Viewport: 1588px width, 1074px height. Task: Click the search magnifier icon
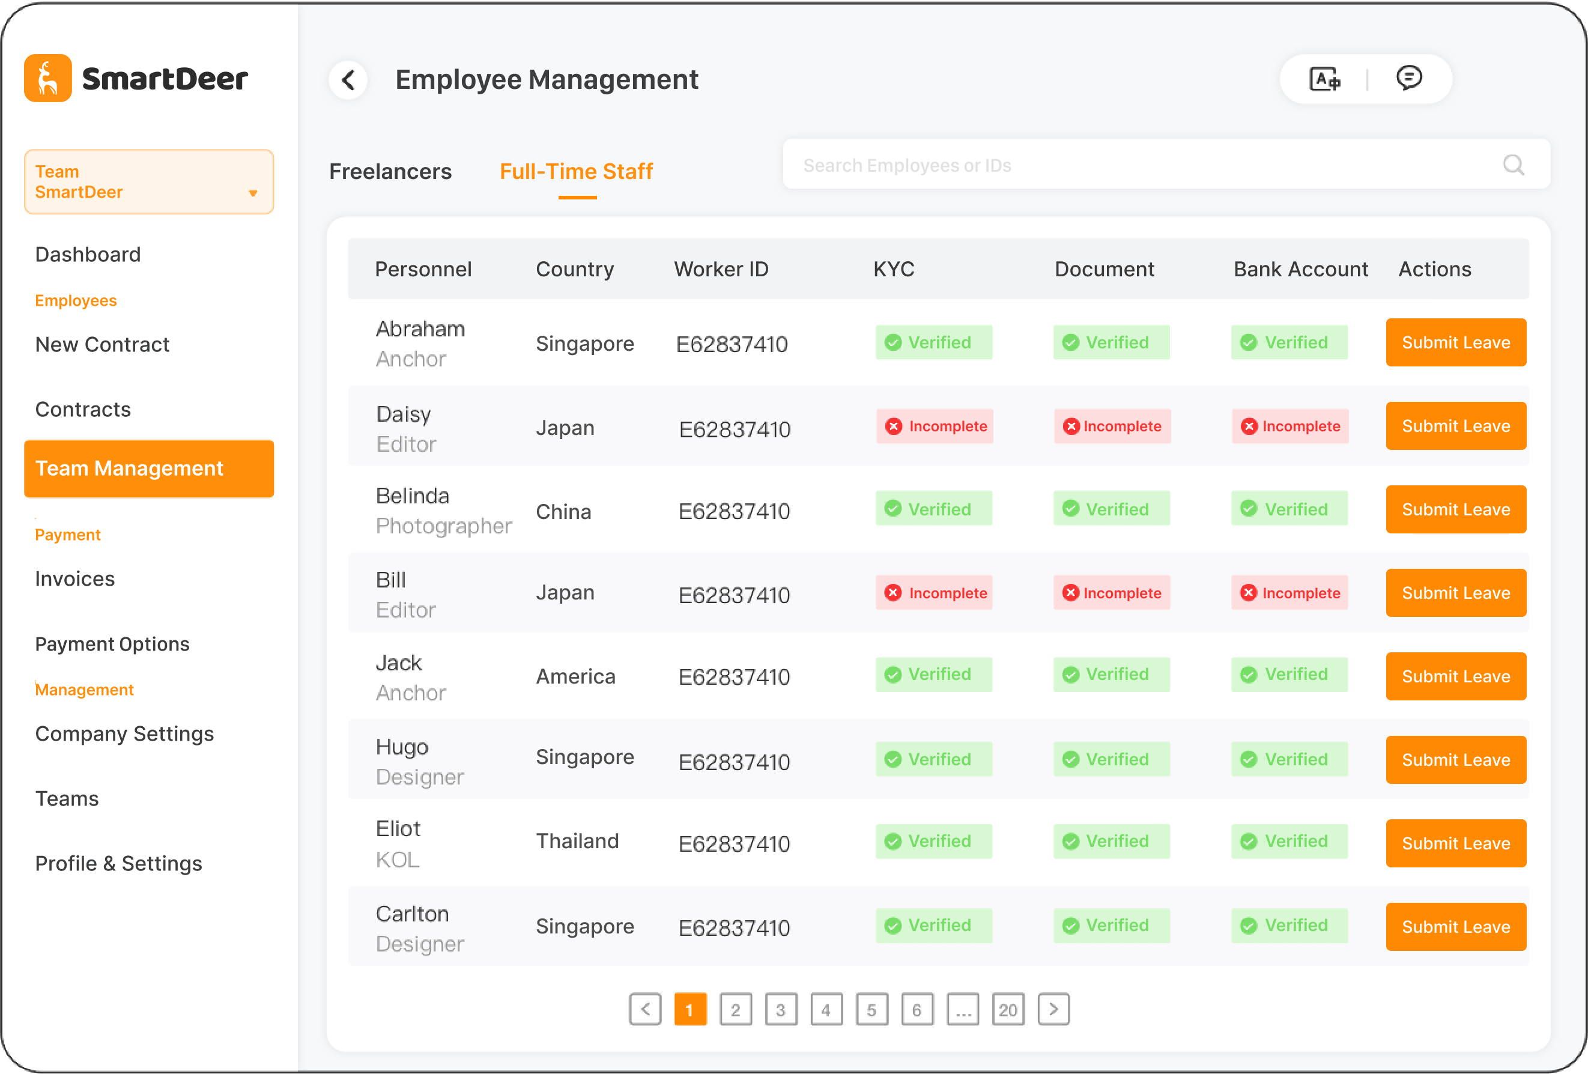click(x=1514, y=165)
